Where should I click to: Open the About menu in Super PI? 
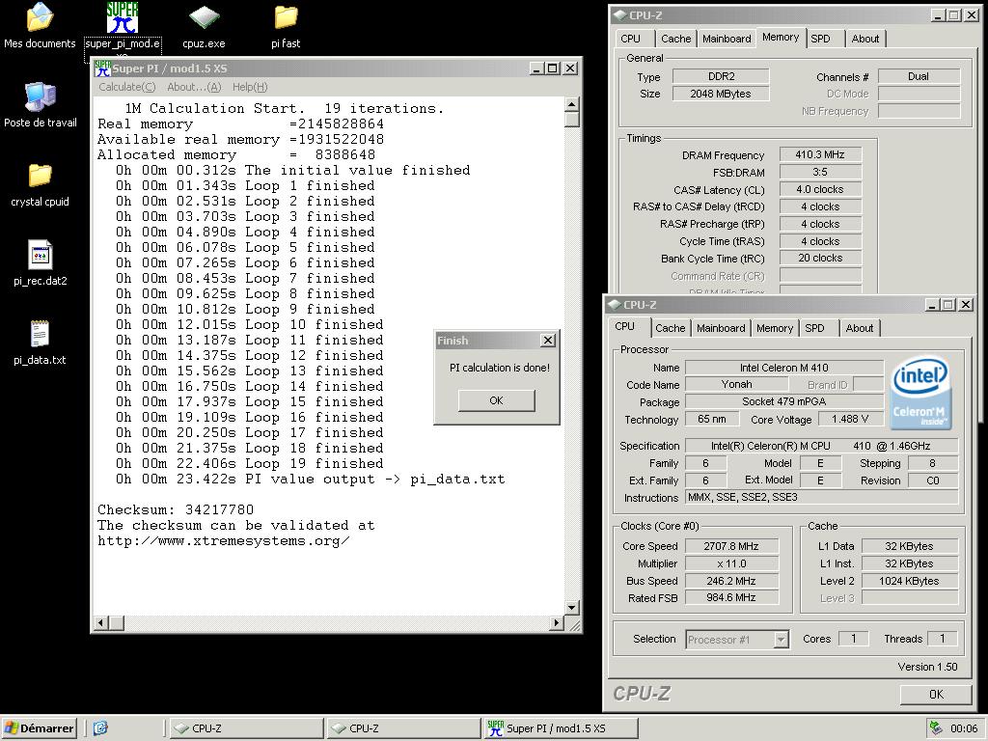[194, 87]
